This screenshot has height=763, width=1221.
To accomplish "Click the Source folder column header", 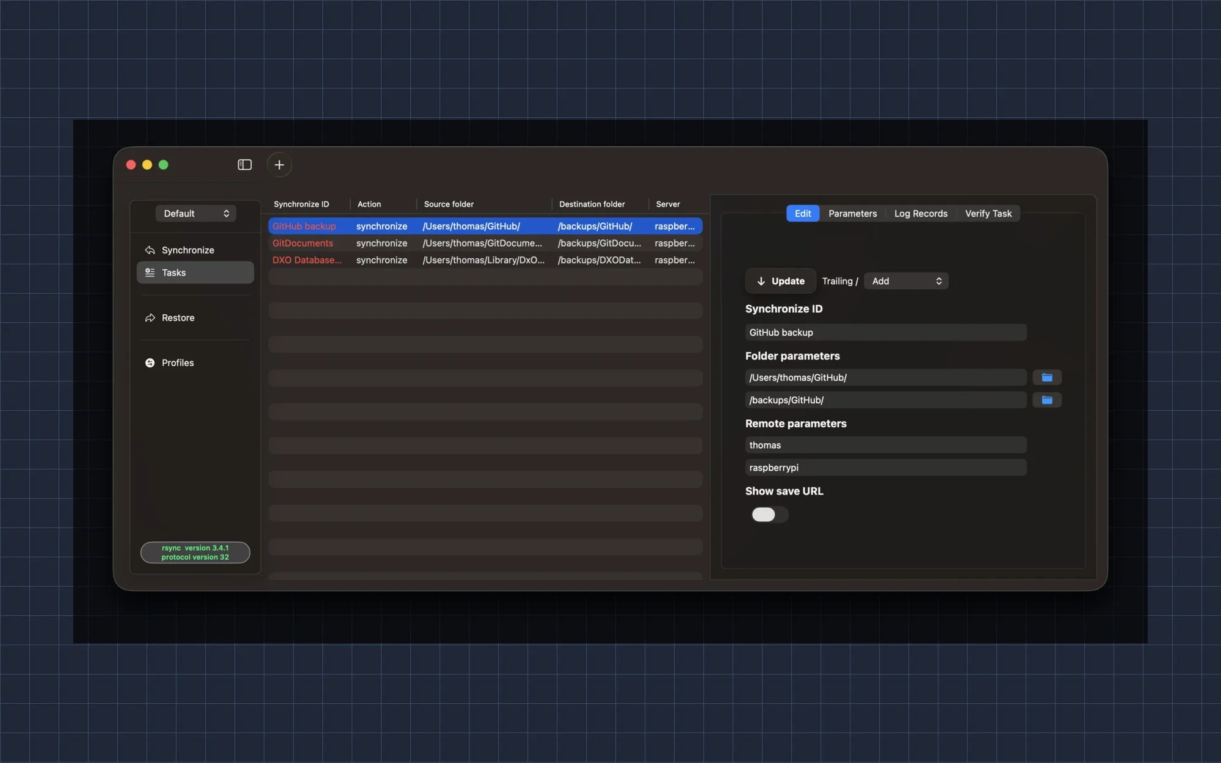I will pyautogui.click(x=449, y=204).
